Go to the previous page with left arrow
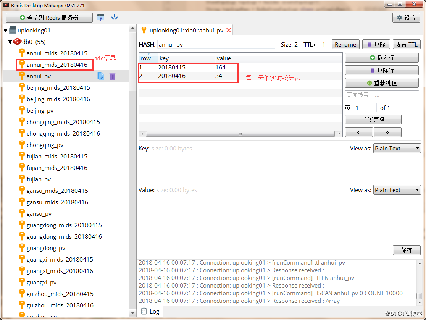 pyautogui.click(x=358, y=132)
